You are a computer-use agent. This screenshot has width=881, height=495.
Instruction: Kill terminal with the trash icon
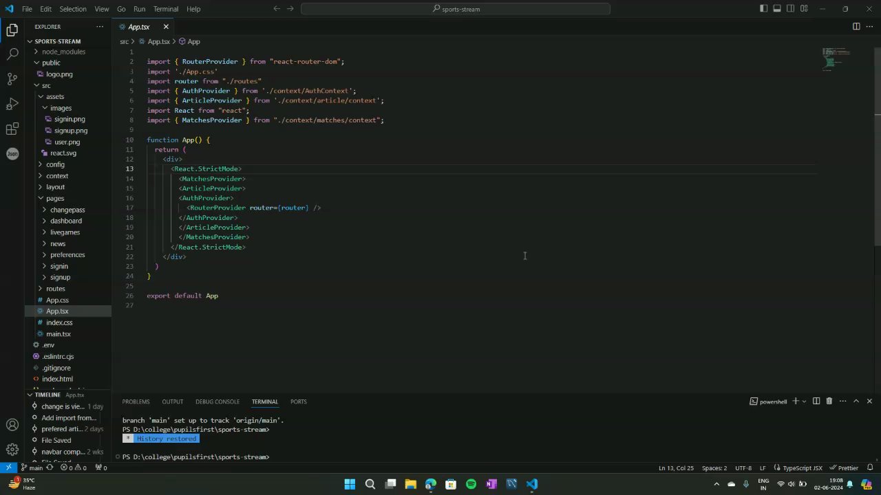[829, 401]
